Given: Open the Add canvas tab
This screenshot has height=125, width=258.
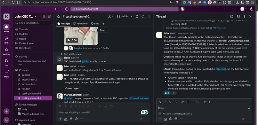Looking at the screenshot, I should click(x=80, y=24).
